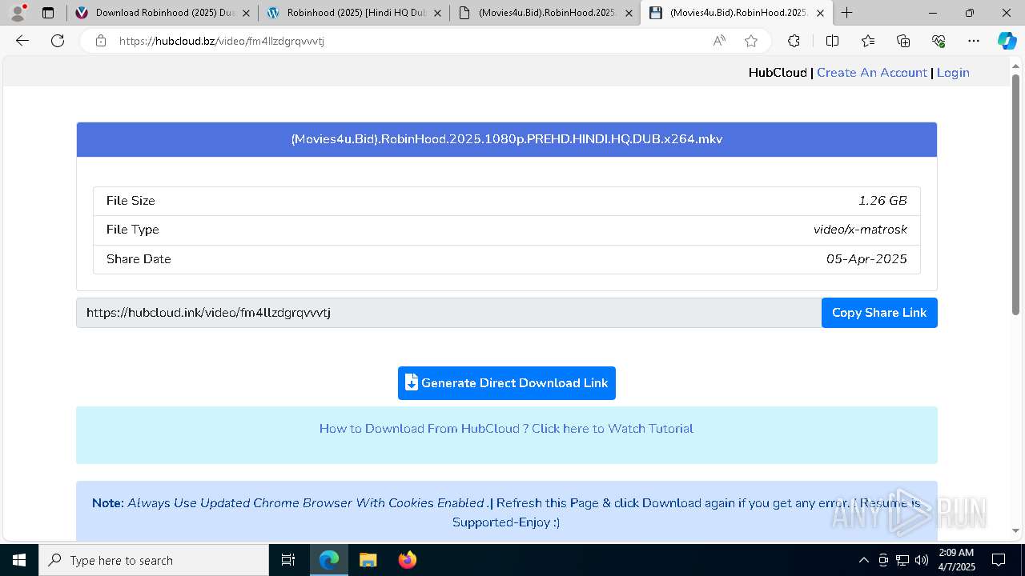The image size is (1025, 576).
Task: View site information lock icon
Action: click(101, 41)
